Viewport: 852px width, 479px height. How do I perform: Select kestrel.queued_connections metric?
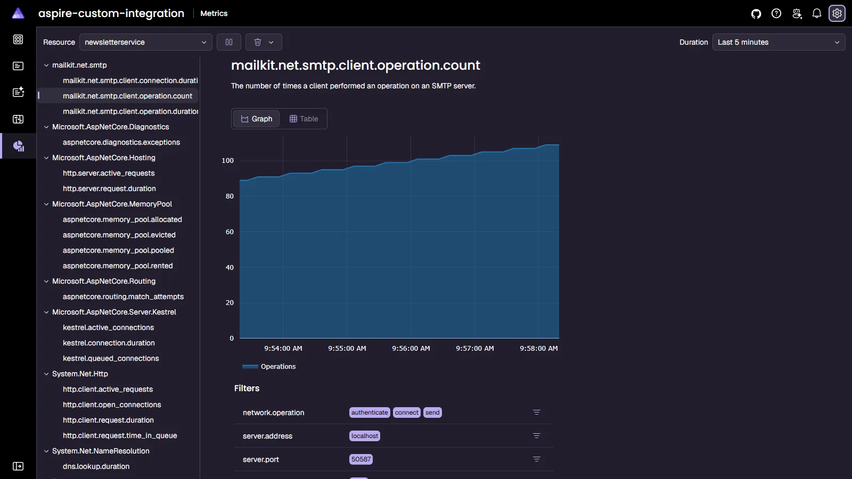coord(111,358)
